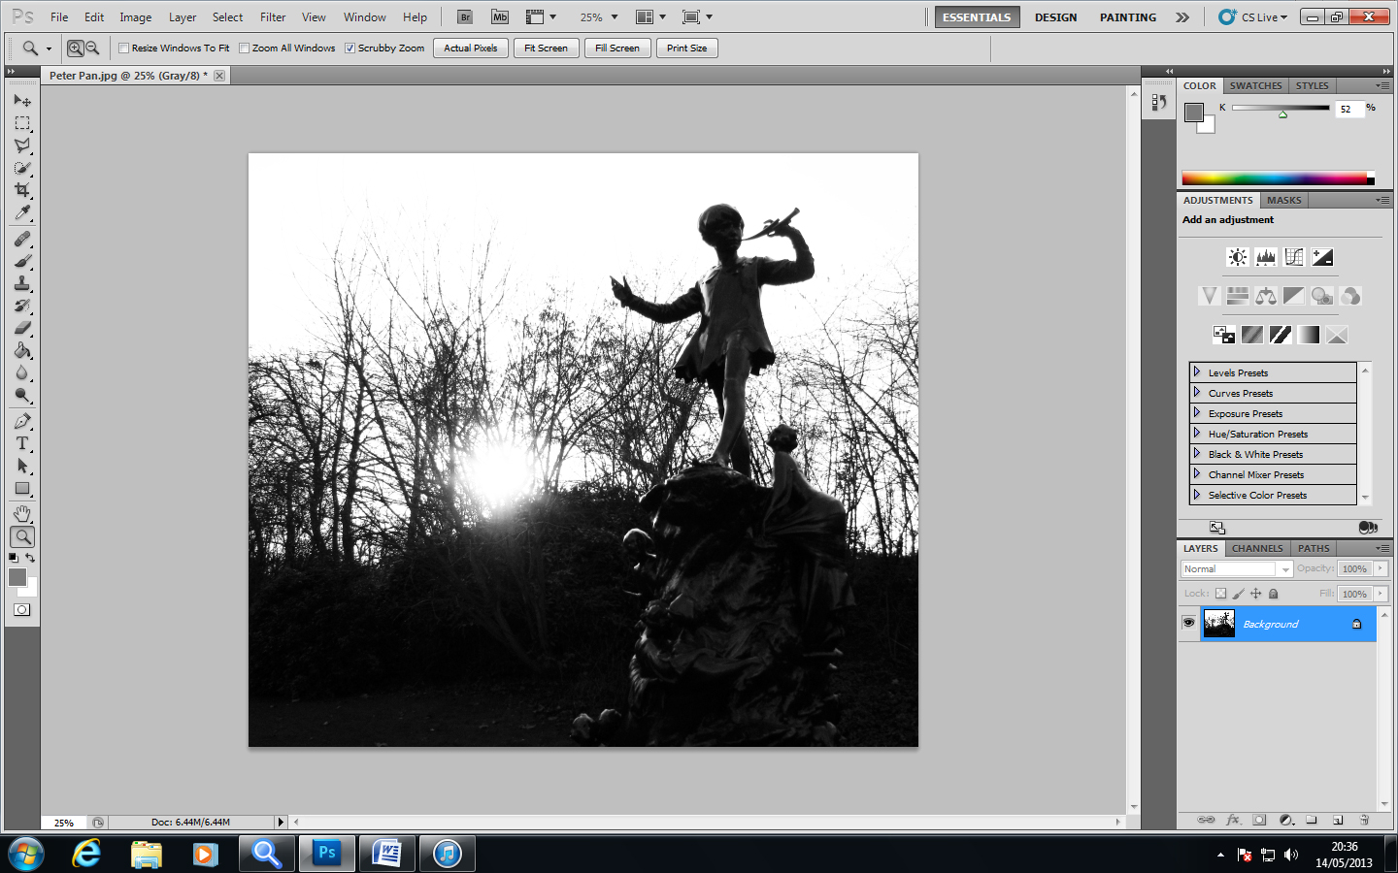Select the Brush tool
This screenshot has height=873, width=1398.
click(x=22, y=261)
